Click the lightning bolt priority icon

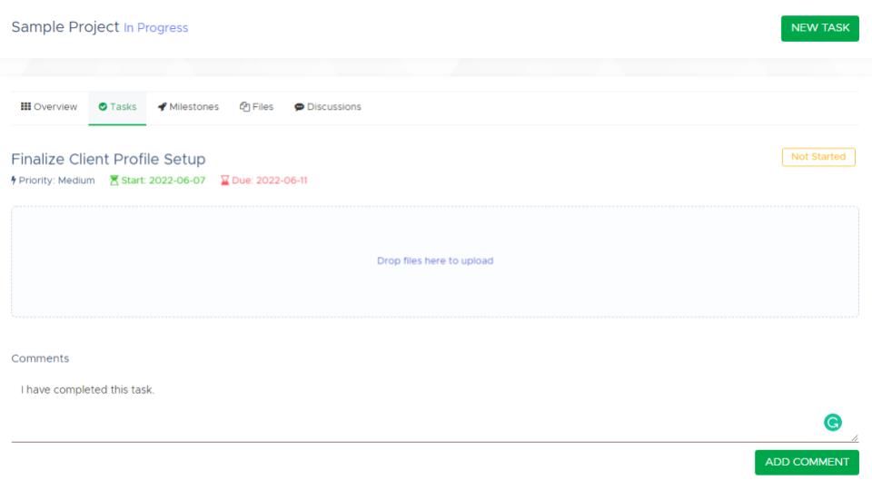(14, 181)
